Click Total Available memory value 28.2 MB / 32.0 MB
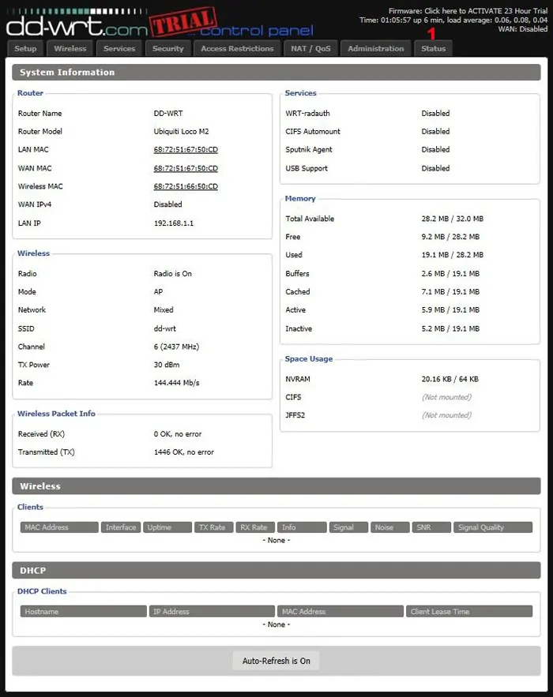The width and height of the screenshot is (553, 697). tap(453, 219)
